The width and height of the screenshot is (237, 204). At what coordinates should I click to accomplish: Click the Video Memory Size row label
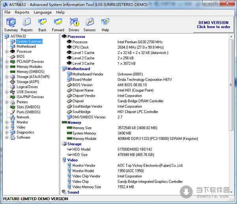click(x=87, y=187)
